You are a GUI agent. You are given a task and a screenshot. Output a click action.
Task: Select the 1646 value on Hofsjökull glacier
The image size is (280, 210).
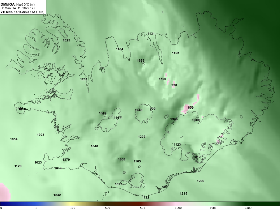pos(139,110)
